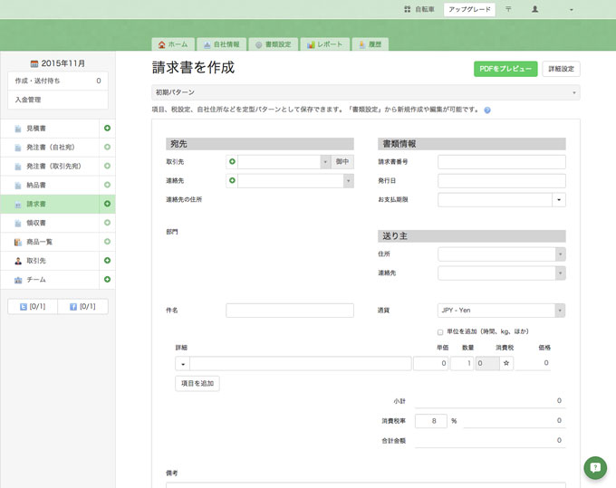
Task: Click the plus icon next to 見積書
Action: pyautogui.click(x=107, y=128)
